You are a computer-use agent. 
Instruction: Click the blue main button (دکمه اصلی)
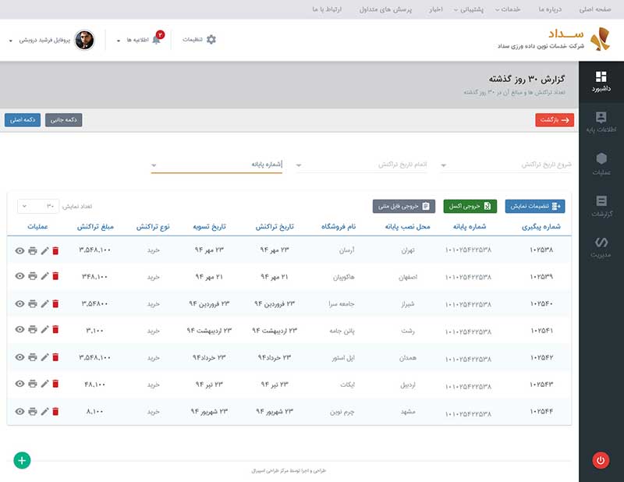23,120
